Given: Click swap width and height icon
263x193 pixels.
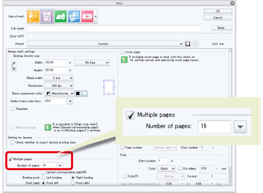Looking at the screenshot, I should pyautogui.click(x=14, y=66).
